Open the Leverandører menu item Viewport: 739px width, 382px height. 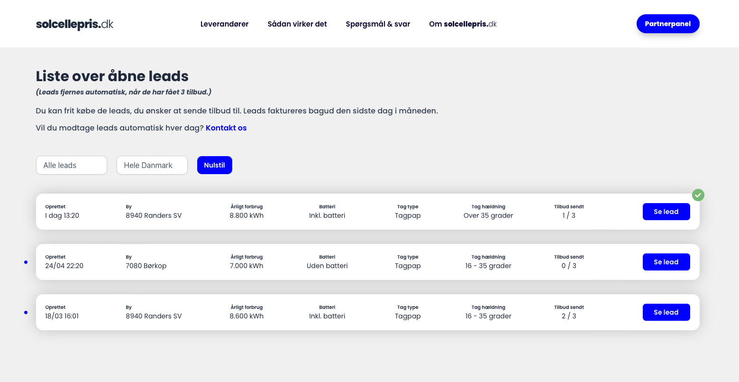pos(224,24)
